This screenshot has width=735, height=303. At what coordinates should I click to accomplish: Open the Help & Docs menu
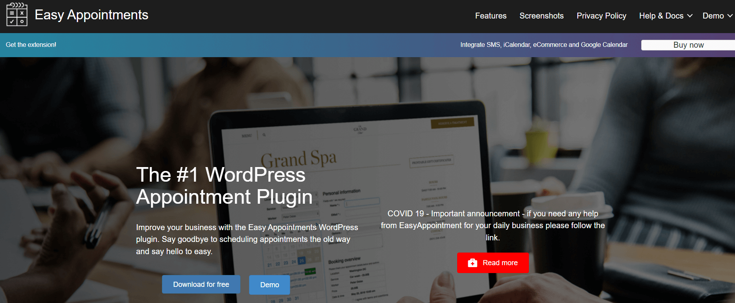click(661, 16)
